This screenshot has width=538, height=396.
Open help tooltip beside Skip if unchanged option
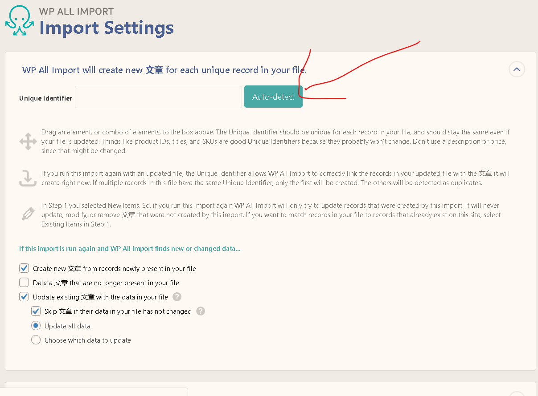click(x=201, y=311)
